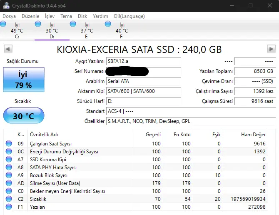
Task: Click raw value 197569019934 in Sıcaklık row
Action: click(x=248, y=199)
